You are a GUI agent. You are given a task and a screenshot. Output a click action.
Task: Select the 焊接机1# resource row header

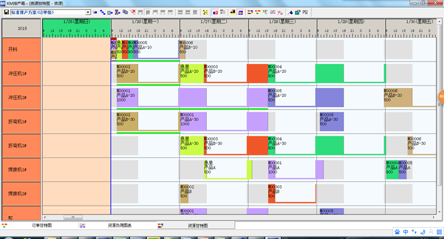22,170
